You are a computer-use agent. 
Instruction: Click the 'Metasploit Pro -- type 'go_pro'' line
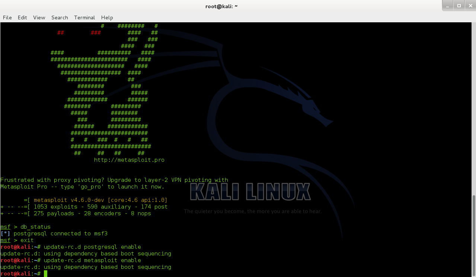click(x=82, y=187)
